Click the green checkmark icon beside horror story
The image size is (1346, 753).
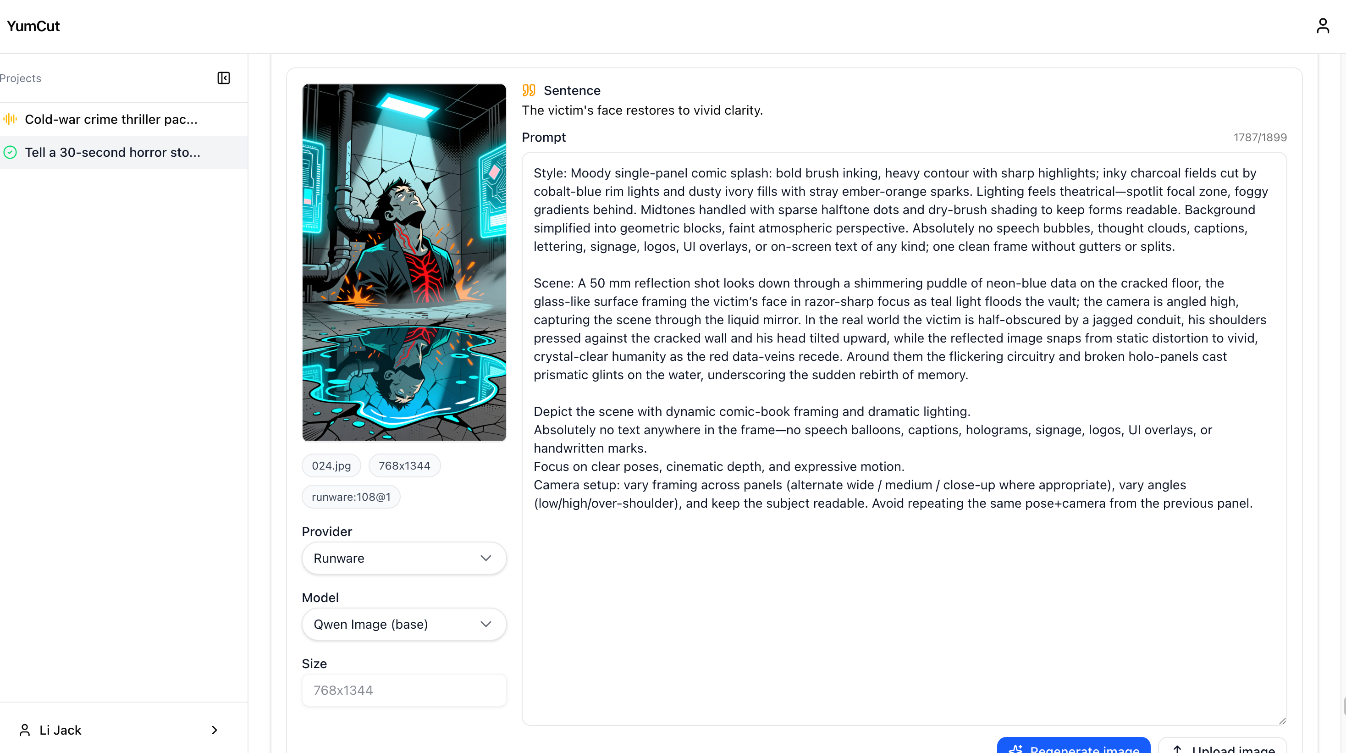pyautogui.click(x=10, y=152)
